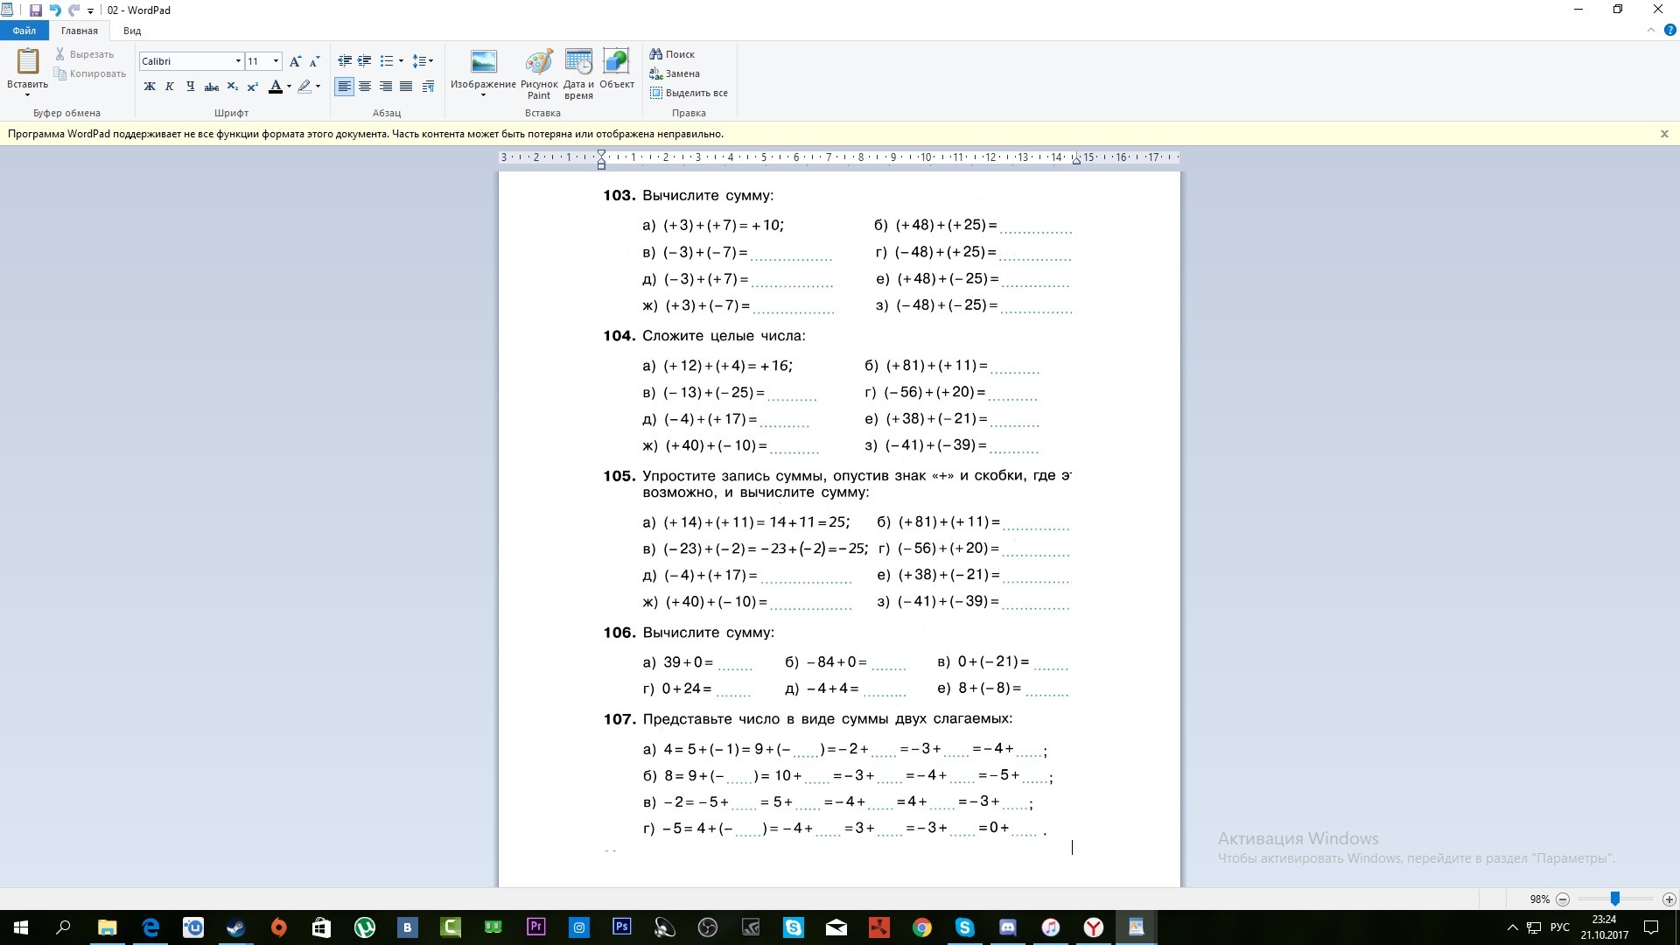
Task: Open the Файл menu
Action: [24, 31]
